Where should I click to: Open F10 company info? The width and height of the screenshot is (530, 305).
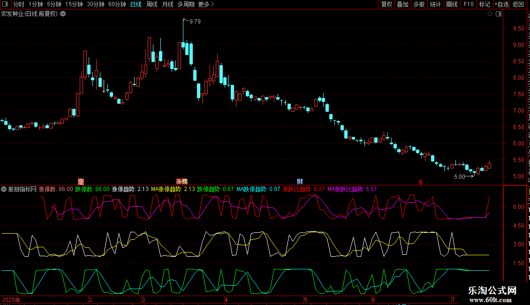coord(469,4)
